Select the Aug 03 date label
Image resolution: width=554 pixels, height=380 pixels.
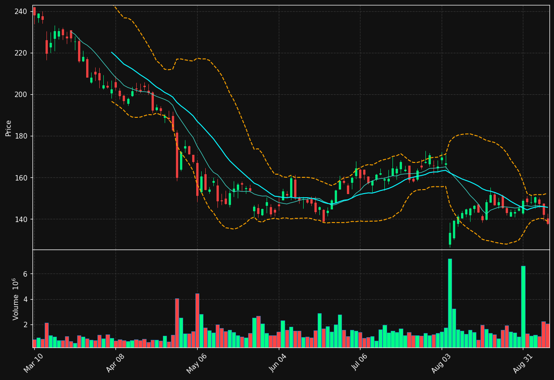tap(441, 363)
